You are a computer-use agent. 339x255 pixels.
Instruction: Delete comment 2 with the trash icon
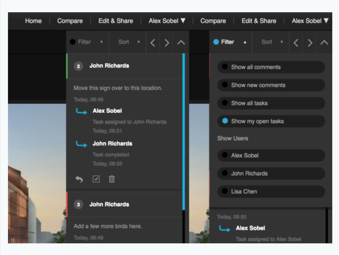[x=112, y=179]
